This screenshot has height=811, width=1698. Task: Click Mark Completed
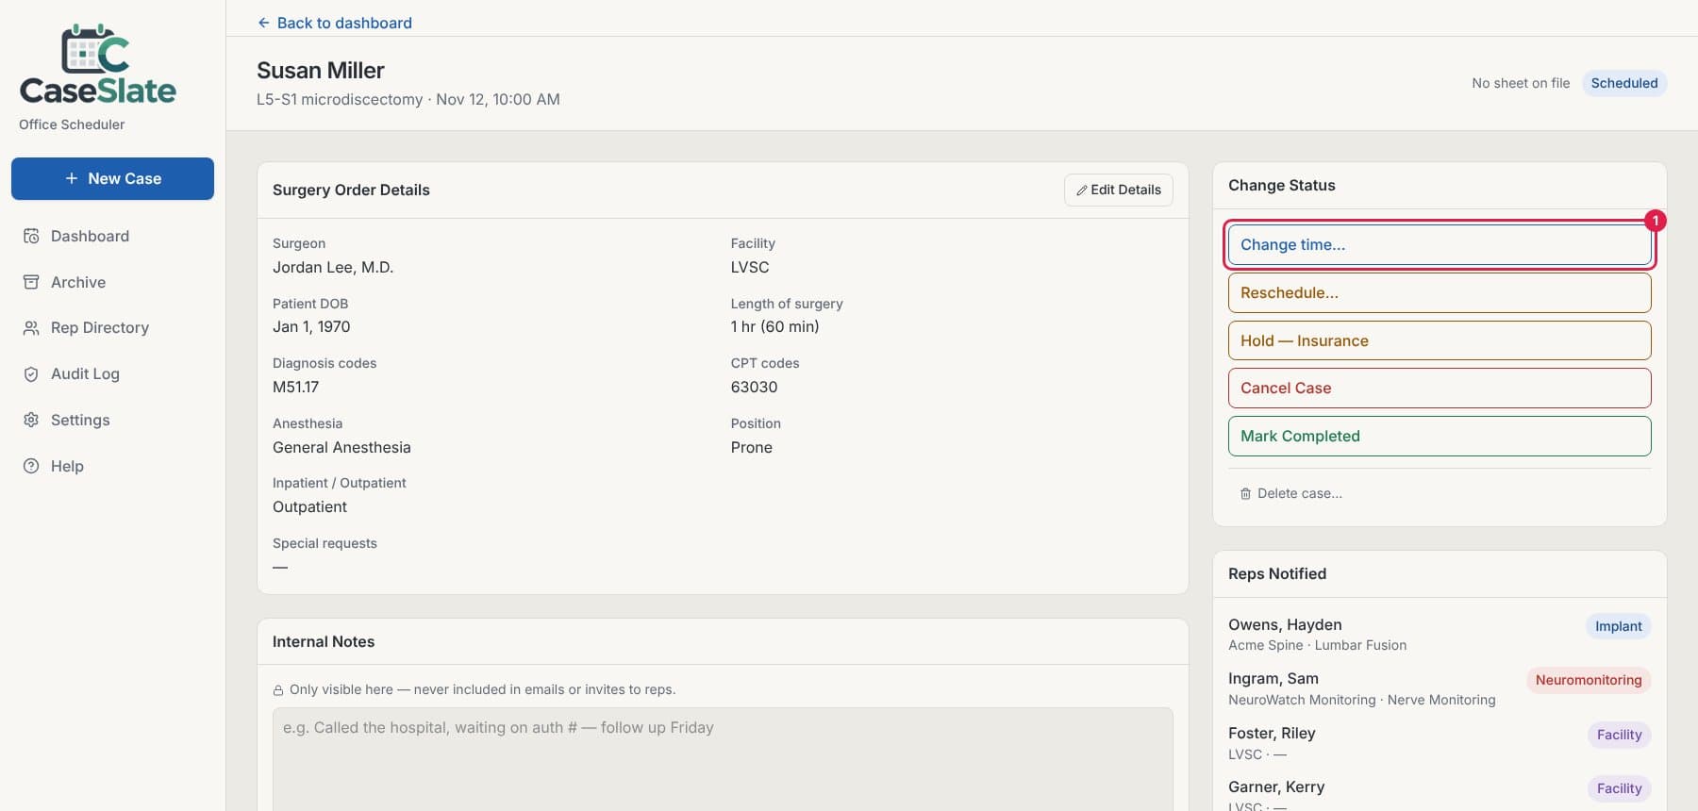1440,436
